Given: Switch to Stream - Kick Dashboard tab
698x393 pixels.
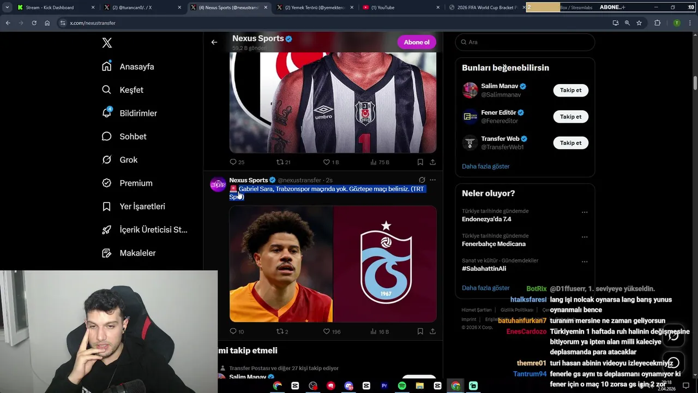Looking at the screenshot, I should (55, 7).
